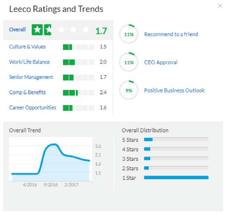This screenshot has height=214, width=227.
Task: Click the 5 Stars distribution bar
Action: click(176, 139)
